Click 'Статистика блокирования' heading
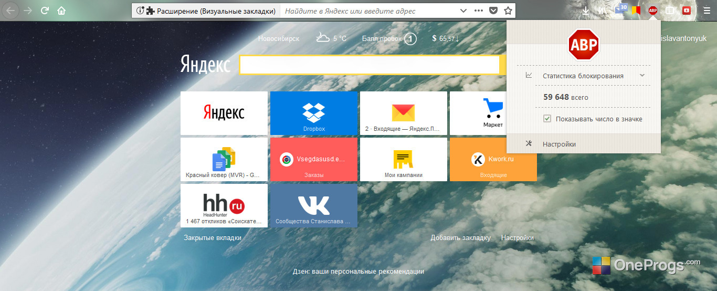 tap(583, 76)
